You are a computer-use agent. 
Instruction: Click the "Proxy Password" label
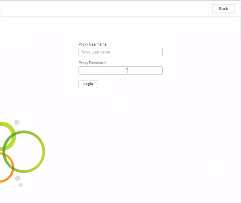pos(92,63)
